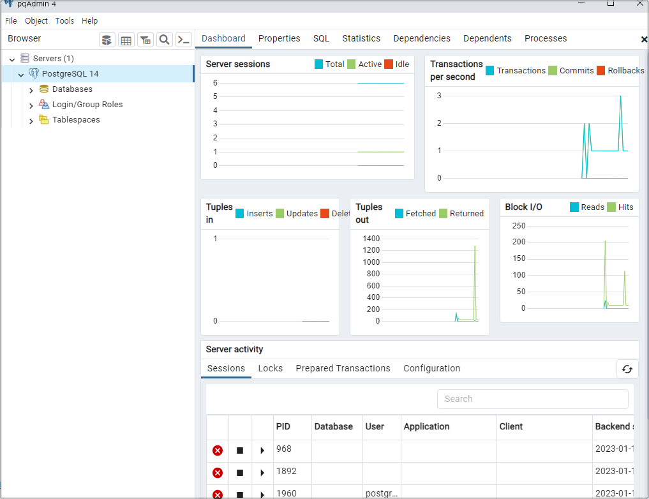Click the Reads legend swatch in Block I/O
This screenshot has width=649, height=499.
pos(574,207)
